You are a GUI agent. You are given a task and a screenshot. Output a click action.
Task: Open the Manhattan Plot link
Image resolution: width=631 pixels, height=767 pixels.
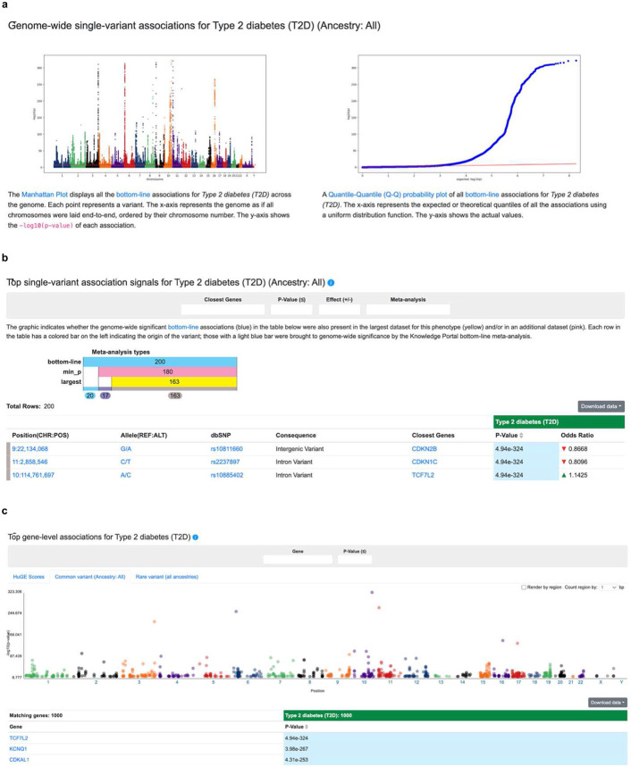[x=45, y=195]
